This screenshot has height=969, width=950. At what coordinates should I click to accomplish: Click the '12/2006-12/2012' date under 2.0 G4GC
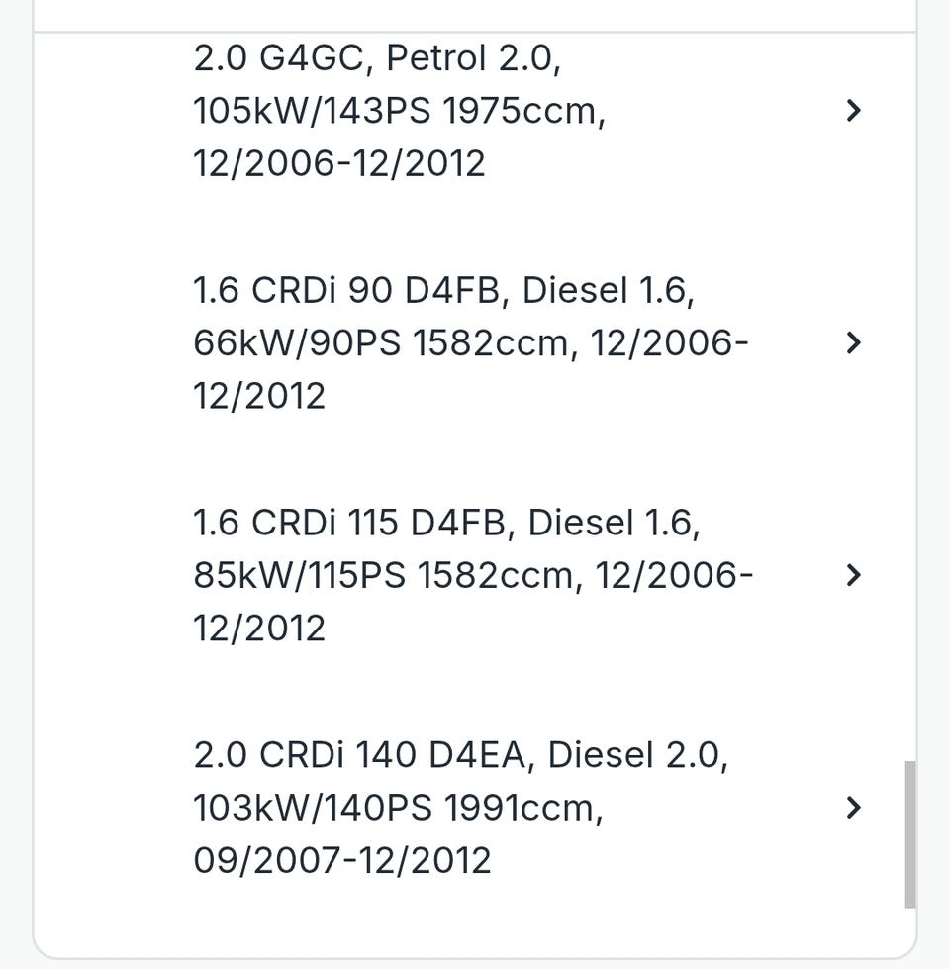(x=339, y=163)
